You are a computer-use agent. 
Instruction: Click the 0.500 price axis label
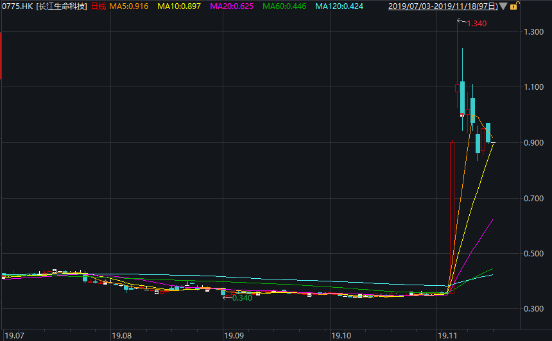pyautogui.click(x=534, y=254)
